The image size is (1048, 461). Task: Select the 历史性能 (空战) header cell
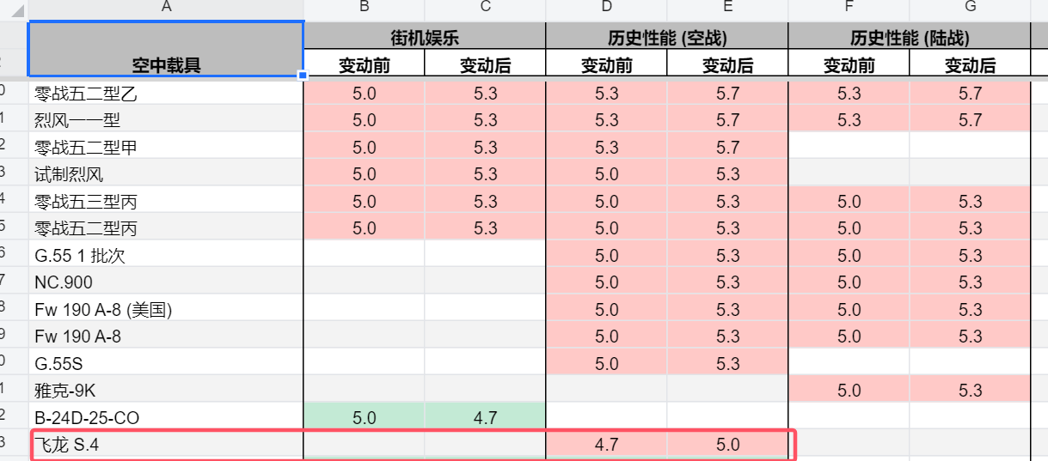click(667, 37)
